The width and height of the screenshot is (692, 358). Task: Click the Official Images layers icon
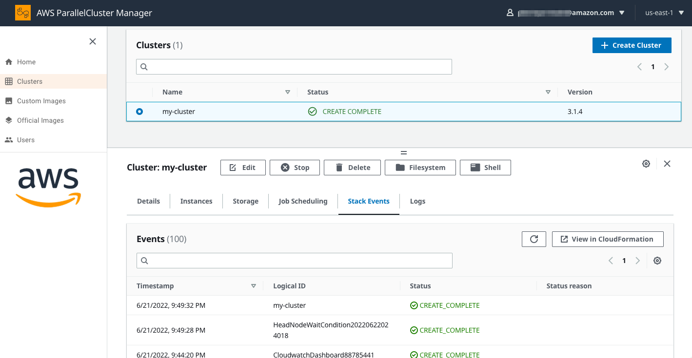coord(9,120)
